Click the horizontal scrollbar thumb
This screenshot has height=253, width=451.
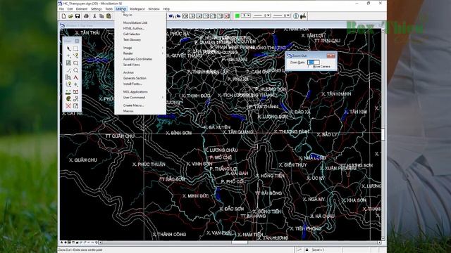point(240,242)
